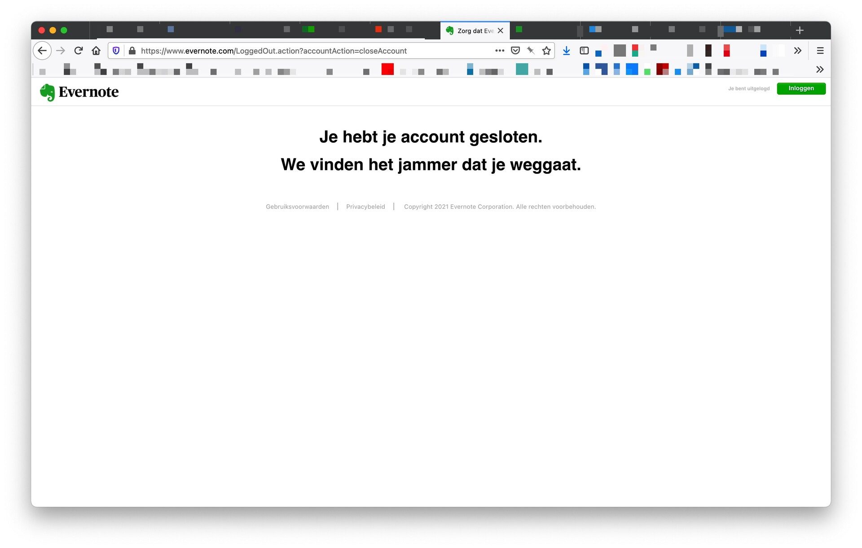Click the bookmark star icon in address bar
The height and width of the screenshot is (548, 862).
546,51
